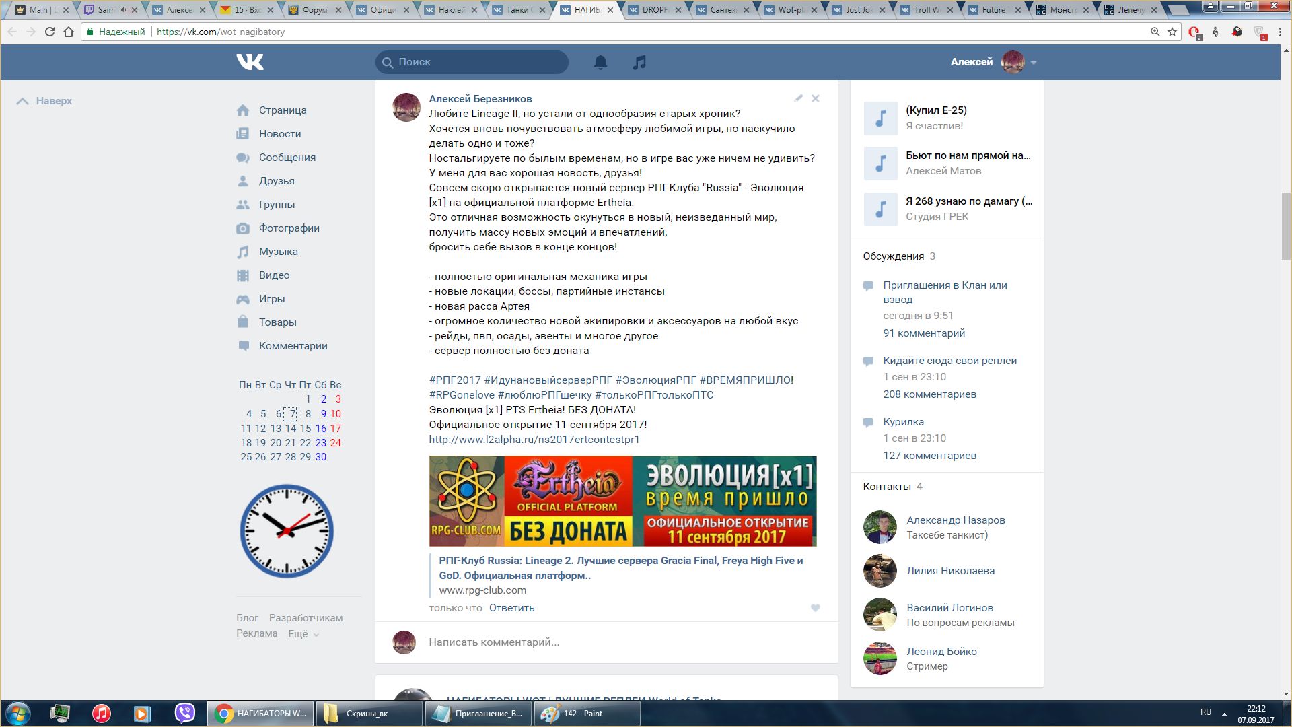Play track (Купил Е-25)
The image size is (1292, 727).
[x=880, y=118]
